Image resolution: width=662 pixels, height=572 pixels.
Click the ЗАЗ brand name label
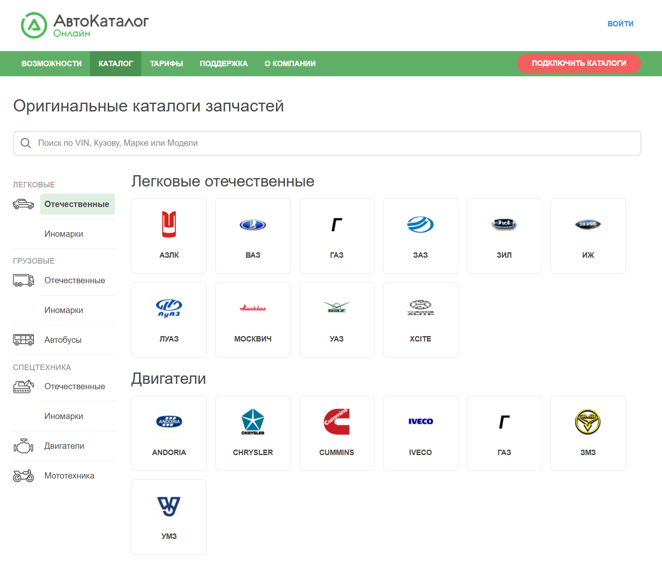click(x=421, y=255)
